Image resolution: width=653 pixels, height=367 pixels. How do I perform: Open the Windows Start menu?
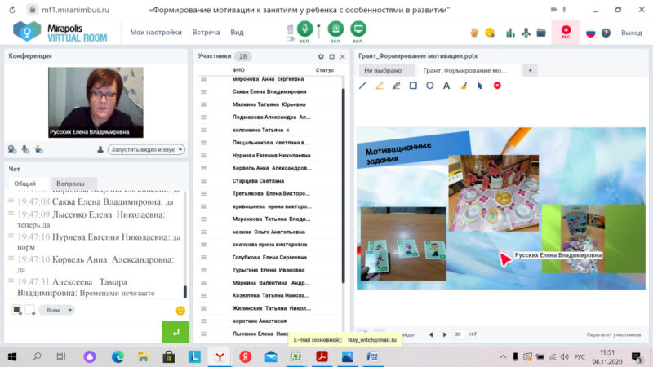coord(12,356)
